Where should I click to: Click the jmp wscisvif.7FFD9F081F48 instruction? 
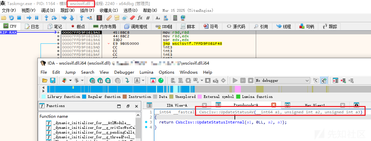pyautogui.click(x=192, y=44)
